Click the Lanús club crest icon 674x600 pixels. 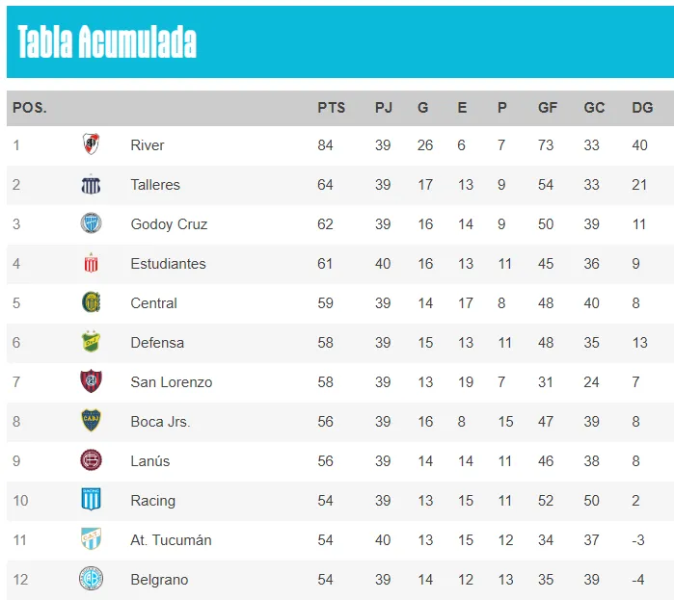pos(91,460)
